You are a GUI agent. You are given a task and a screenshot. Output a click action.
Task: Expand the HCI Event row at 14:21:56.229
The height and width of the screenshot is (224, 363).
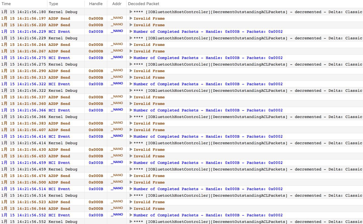tap(131, 31)
